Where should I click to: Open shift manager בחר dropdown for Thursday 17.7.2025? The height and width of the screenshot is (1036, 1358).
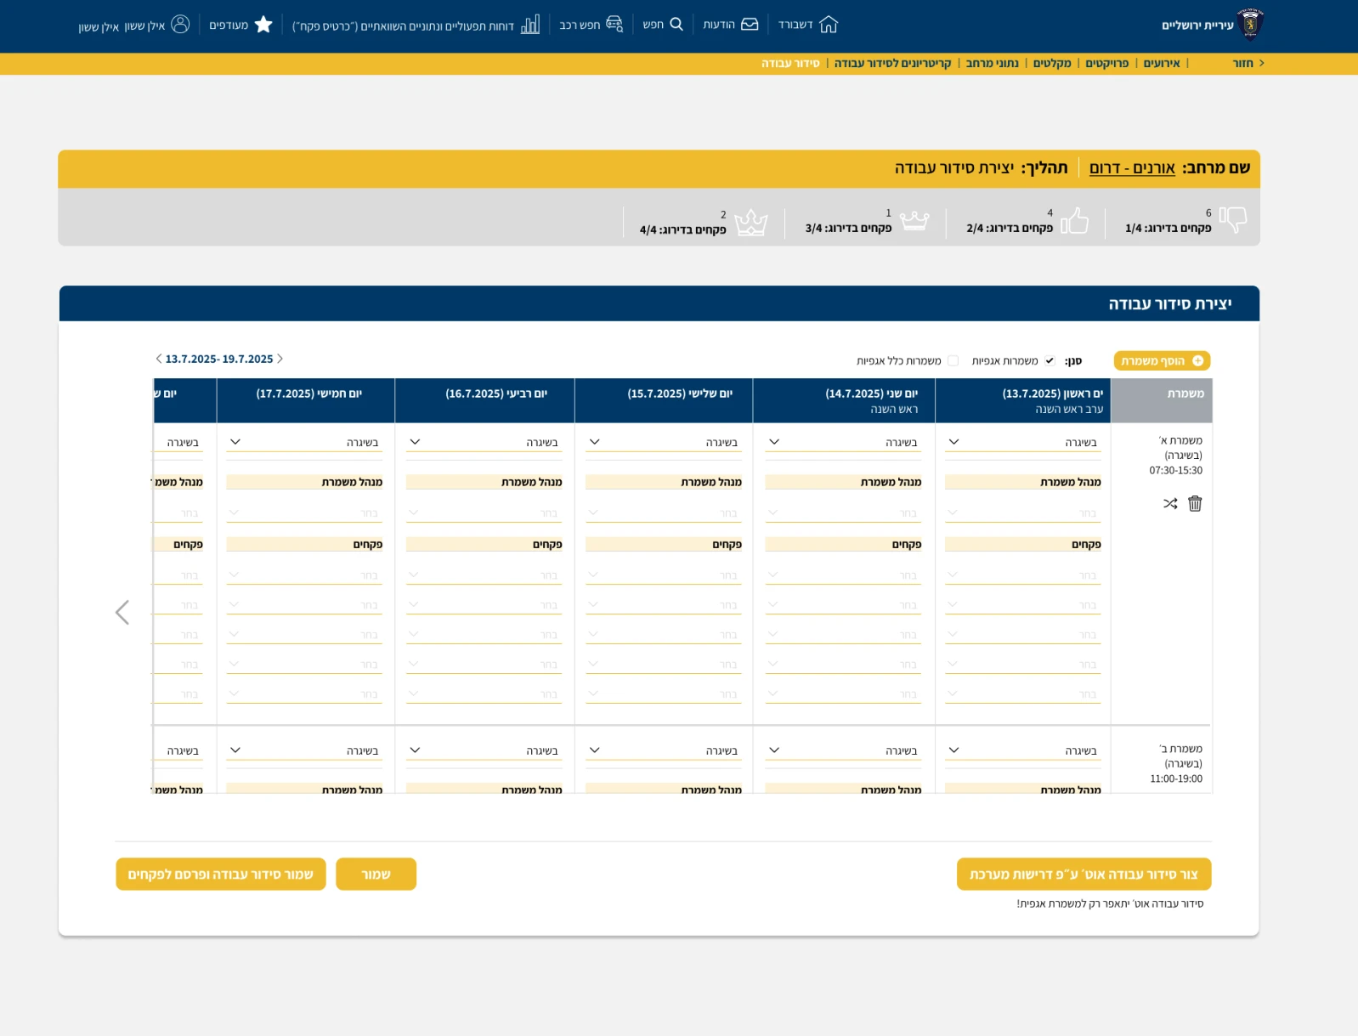[x=304, y=513]
